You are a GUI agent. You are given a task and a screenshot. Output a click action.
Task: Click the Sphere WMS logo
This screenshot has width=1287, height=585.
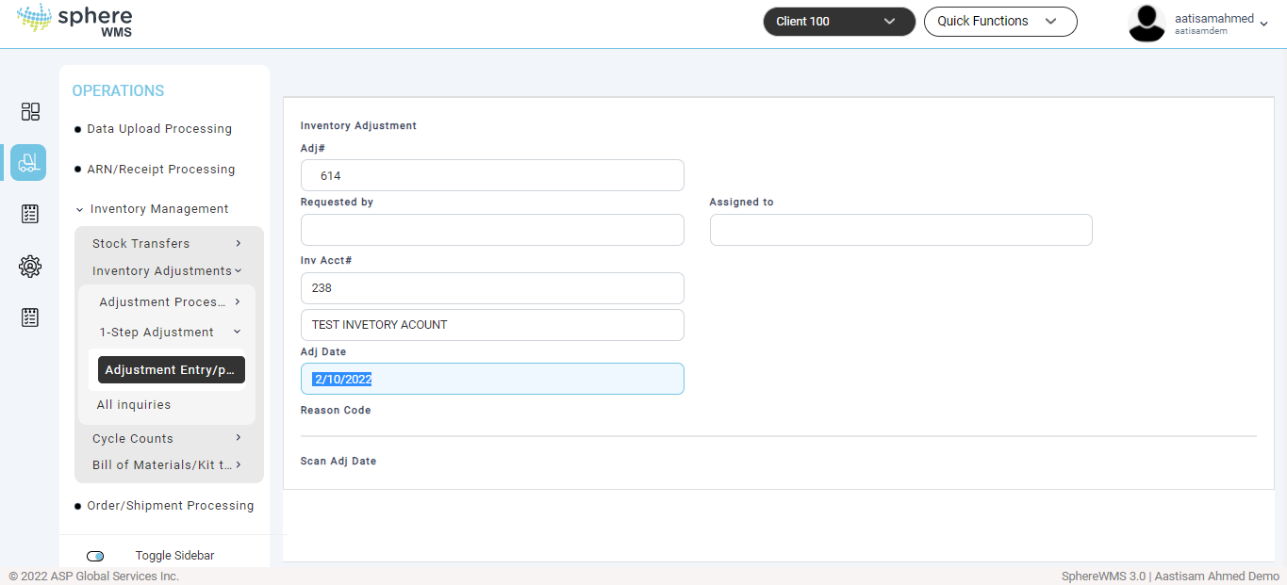[74, 21]
